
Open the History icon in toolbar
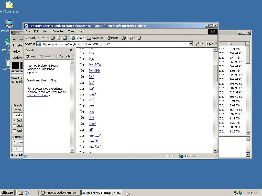click(x=124, y=38)
